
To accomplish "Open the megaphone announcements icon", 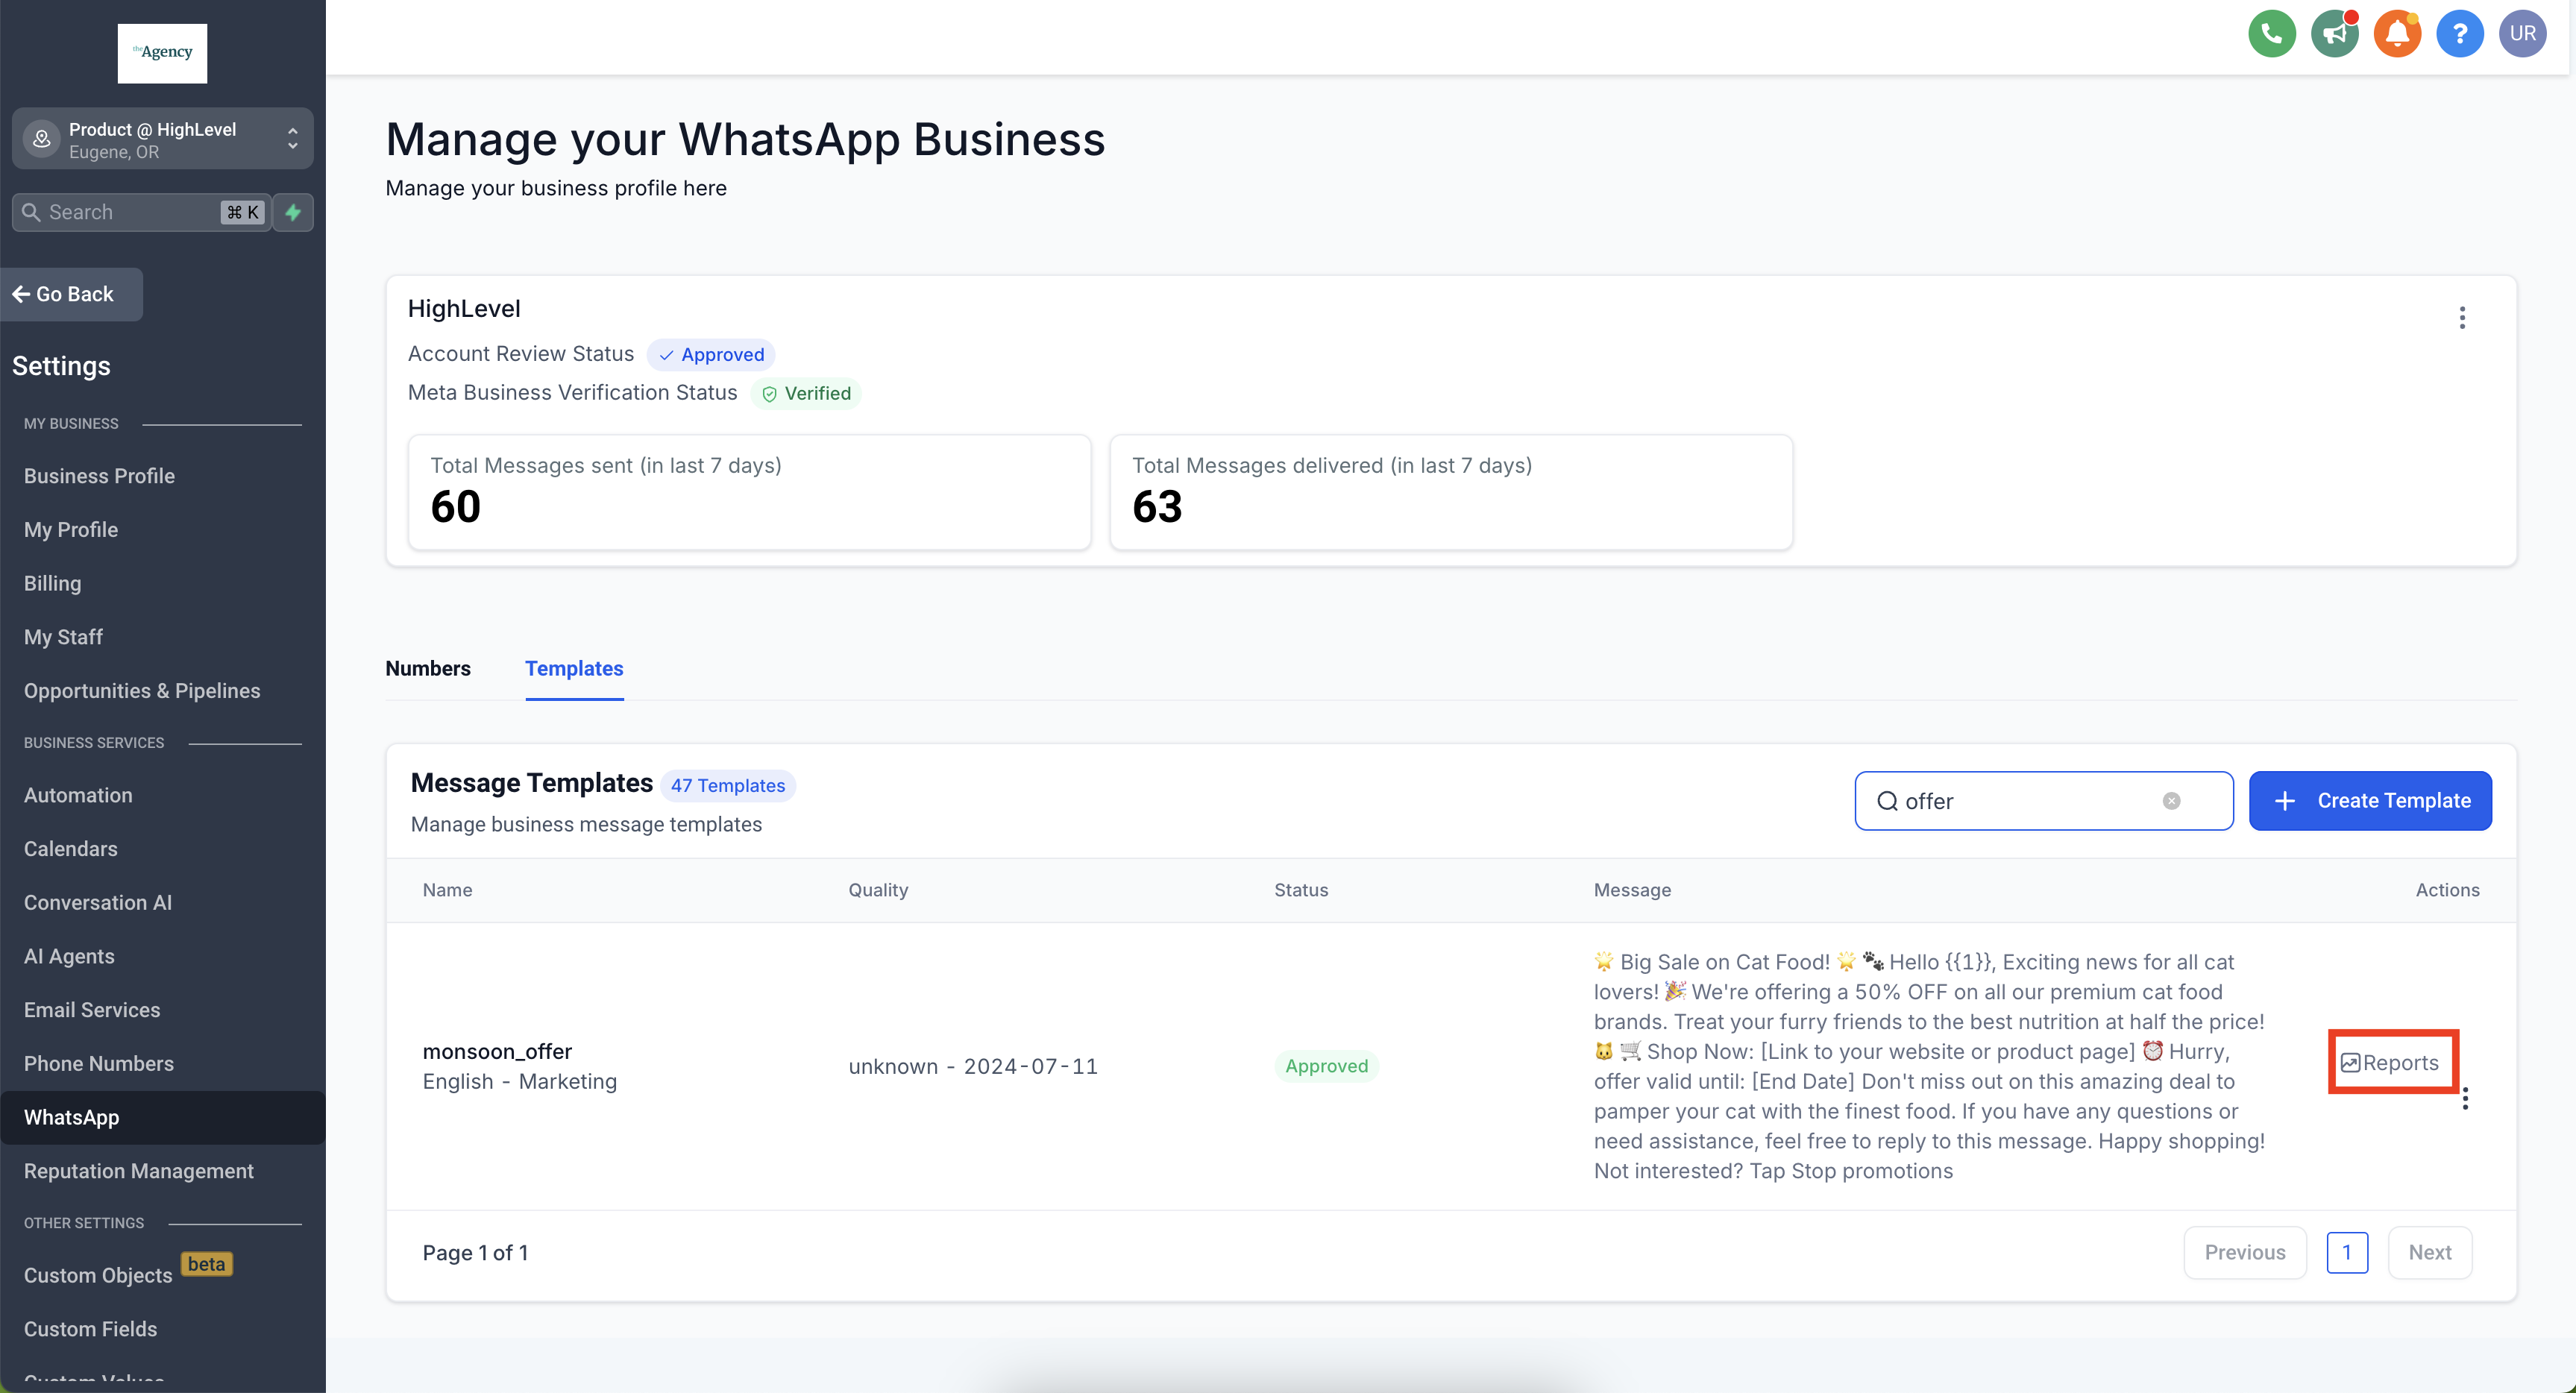I will click(x=2334, y=34).
